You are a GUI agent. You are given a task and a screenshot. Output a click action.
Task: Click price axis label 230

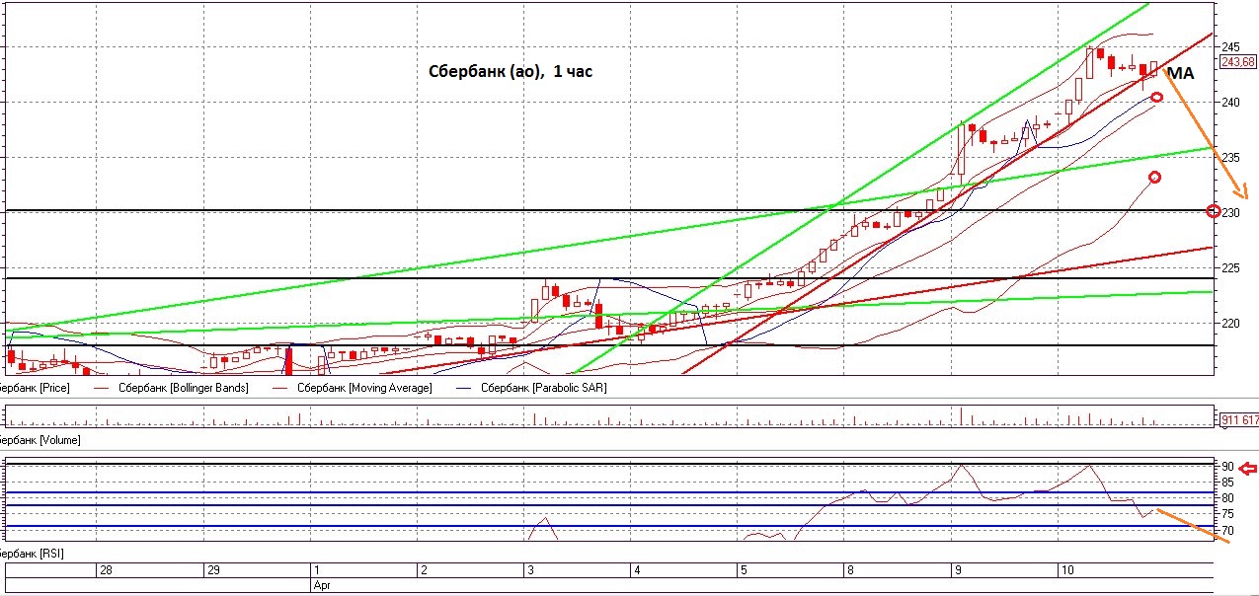(1230, 212)
